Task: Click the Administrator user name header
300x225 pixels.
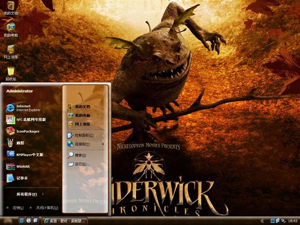Action: (x=20, y=91)
